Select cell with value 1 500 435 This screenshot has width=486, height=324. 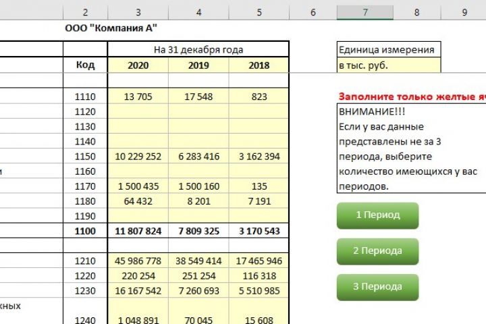click(x=138, y=186)
